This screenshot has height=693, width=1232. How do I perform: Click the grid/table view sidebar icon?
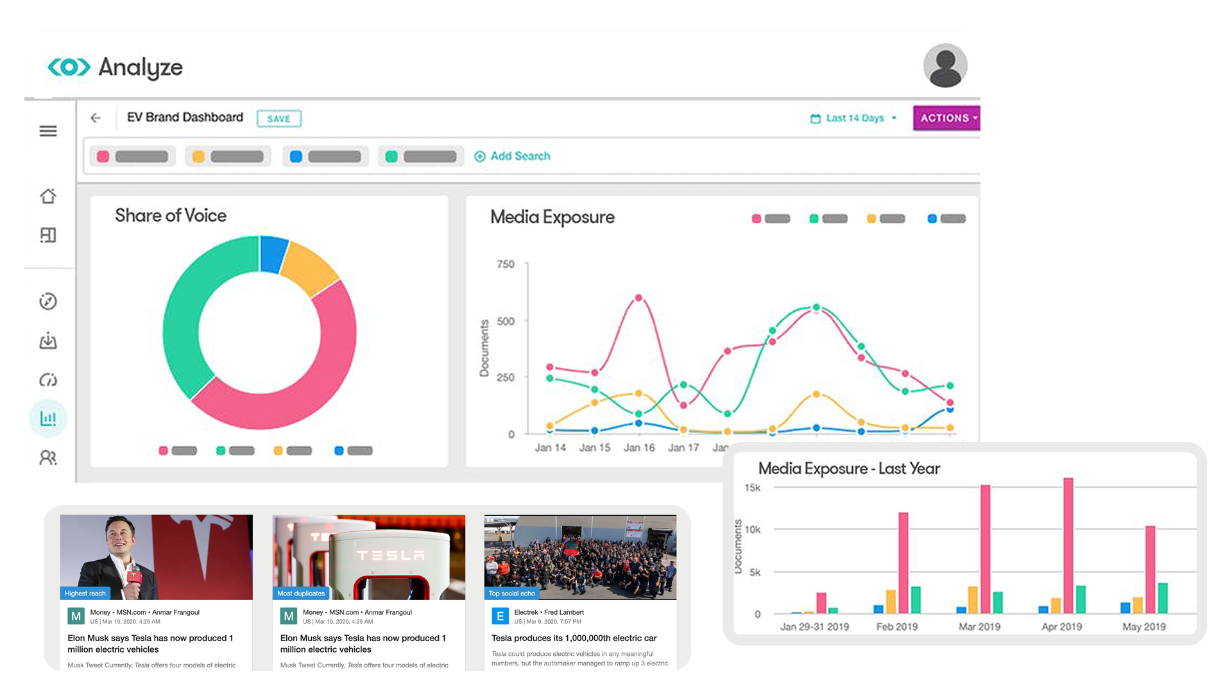48,234
